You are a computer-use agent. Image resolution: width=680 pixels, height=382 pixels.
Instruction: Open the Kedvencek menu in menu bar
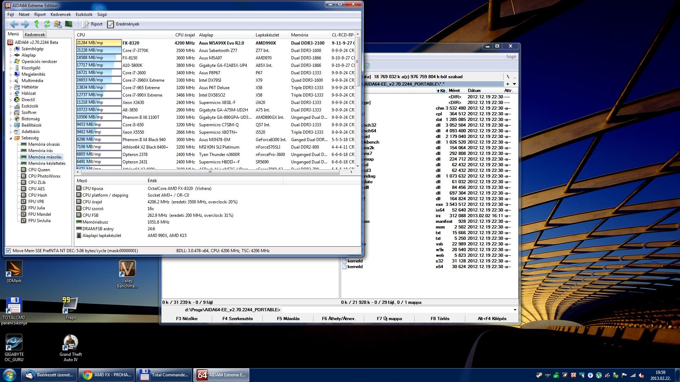tap(61, 15)
